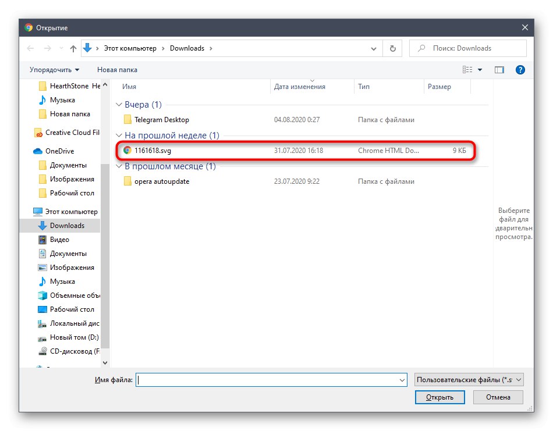Open help with the question mark icon
The height and width of the screenshot is (431, 553).
(x=520, y=70)
